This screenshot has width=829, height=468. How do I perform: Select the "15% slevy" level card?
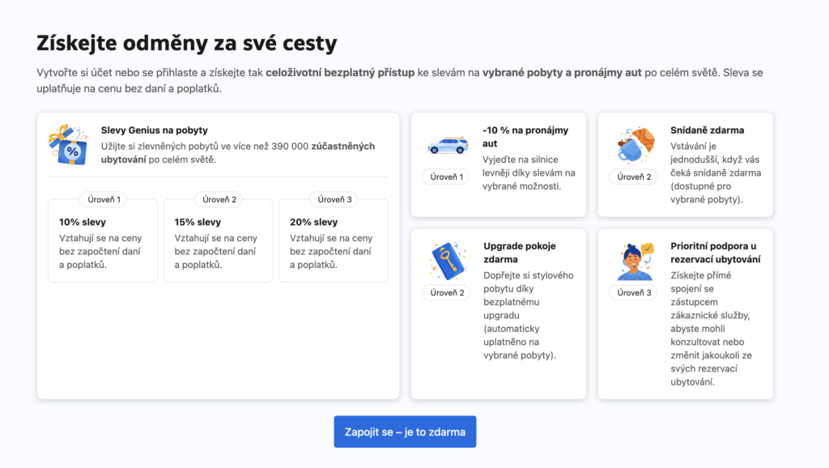(218, 241)
